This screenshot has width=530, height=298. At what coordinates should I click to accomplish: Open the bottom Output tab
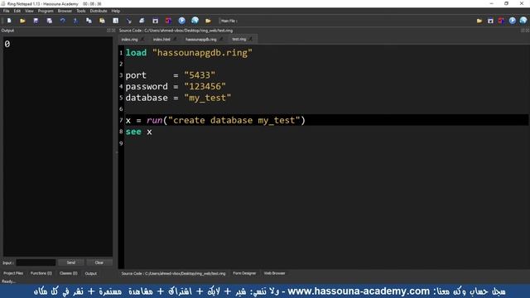click(90, 273)
